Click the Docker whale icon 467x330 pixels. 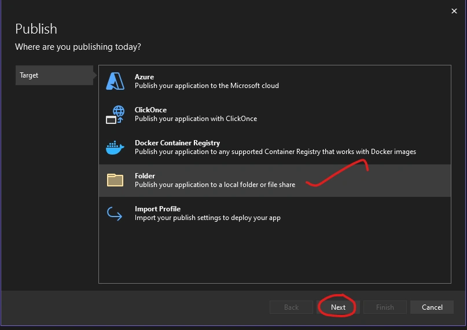[115, 148]
